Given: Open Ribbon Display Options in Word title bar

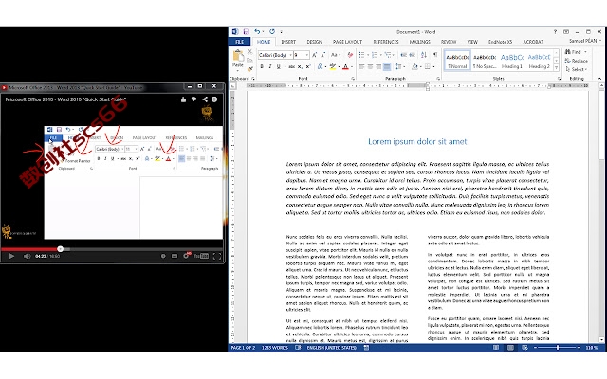Looking at the screenshot, I should pos(566,31).
